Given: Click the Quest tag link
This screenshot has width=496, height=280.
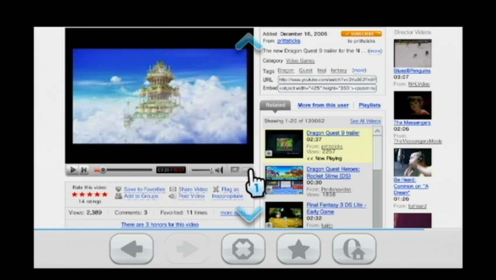Looking at the screenshot, I should tap(306, 71).
